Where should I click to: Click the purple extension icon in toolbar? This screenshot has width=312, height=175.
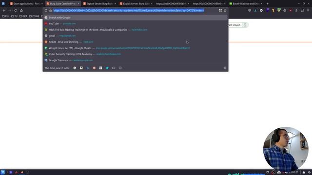(x=268, y=10)
